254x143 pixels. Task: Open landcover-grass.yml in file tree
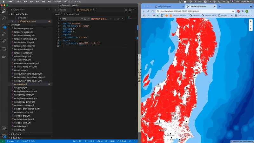[23, 28]
